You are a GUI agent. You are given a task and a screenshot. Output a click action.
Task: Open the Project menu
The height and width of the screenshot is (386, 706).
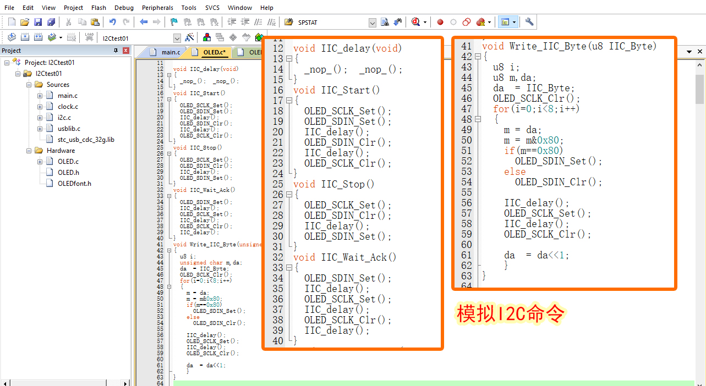[x=73, y=8]
